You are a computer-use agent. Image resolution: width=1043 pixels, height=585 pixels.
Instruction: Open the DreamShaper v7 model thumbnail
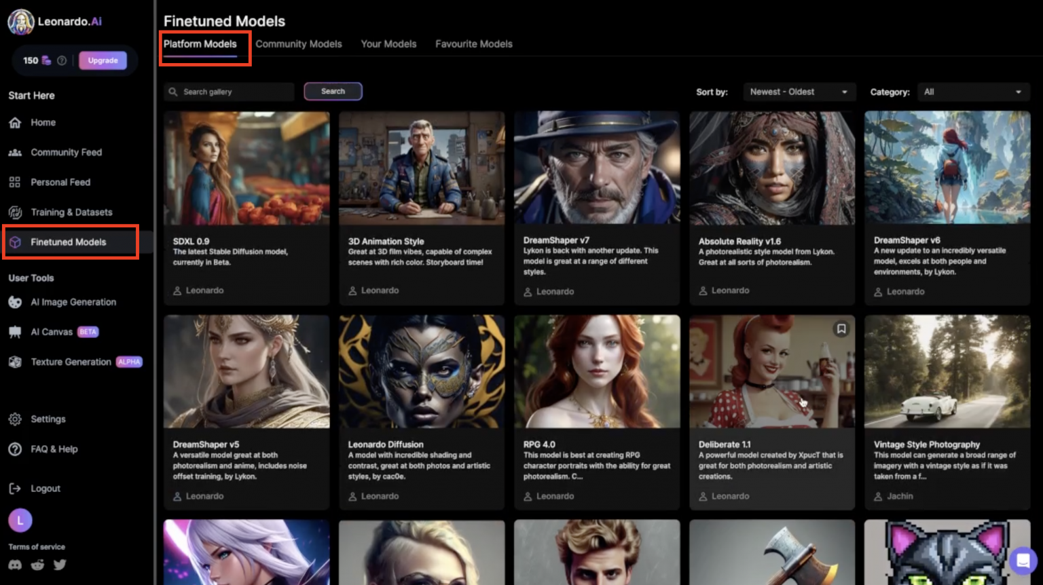coord(597,168)
